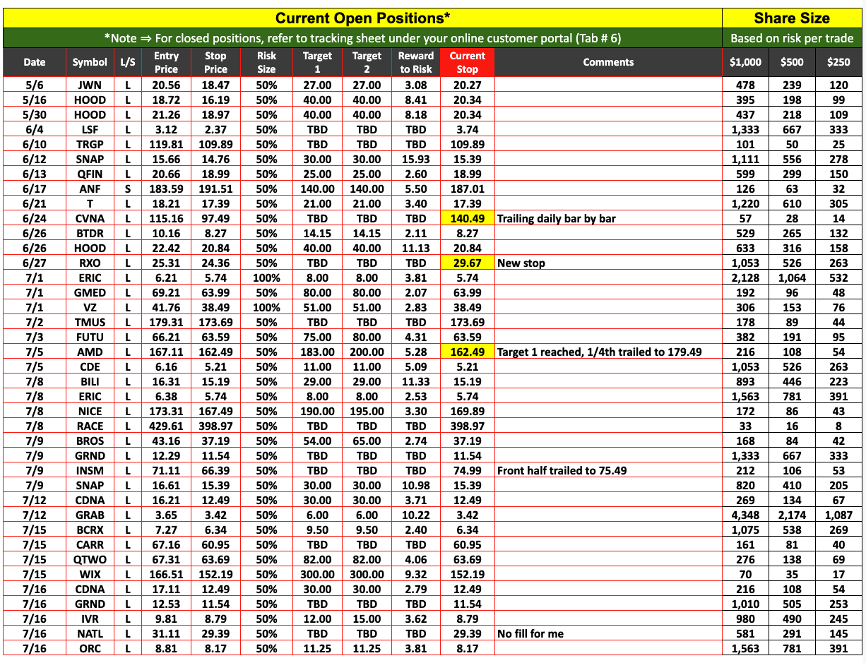This screenshot has height=663, width=866.
Task: Select the yellow-highlighted 29.67 RXO stop cell
Action: point(467,263)
